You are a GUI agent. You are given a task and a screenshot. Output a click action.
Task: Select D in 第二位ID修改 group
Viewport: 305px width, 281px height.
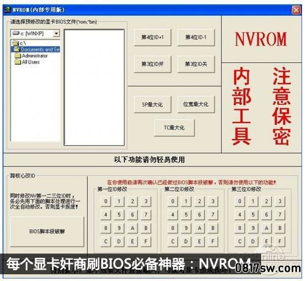[186, 241]
